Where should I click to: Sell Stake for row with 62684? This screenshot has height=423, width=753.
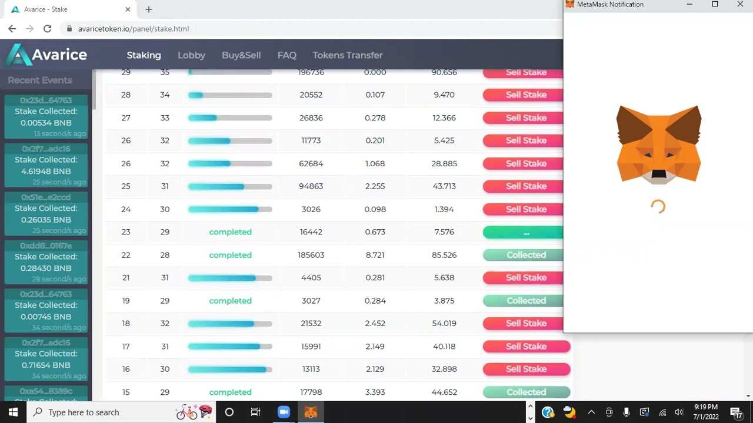[x=523, y=163]
